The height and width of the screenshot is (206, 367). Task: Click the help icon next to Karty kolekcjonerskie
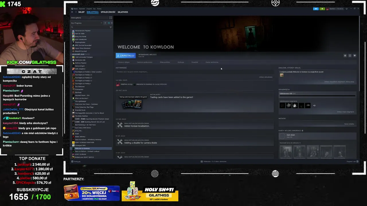302,131
